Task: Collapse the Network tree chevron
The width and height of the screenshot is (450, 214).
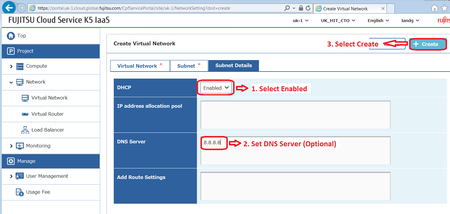Action: click(11, 82)
